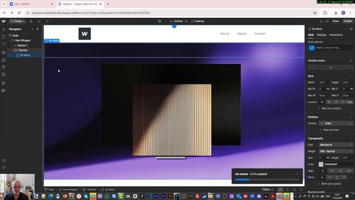Viewport: 355px width, 200px height.
Task: Click the Share button
Action: pos(336,21)
